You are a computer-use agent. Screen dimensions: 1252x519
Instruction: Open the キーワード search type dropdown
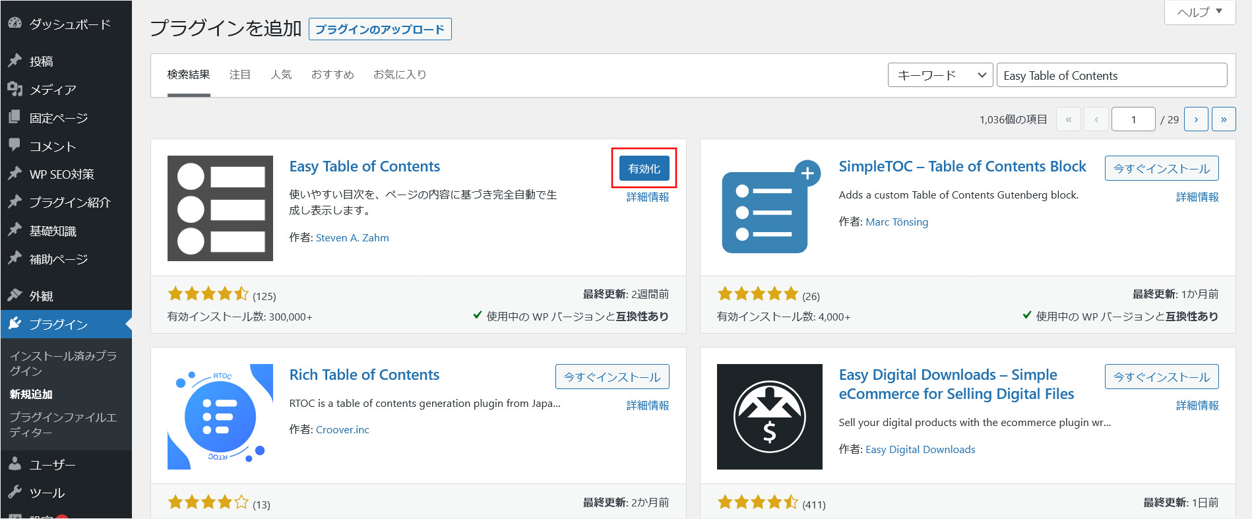(x=940, y=75)
